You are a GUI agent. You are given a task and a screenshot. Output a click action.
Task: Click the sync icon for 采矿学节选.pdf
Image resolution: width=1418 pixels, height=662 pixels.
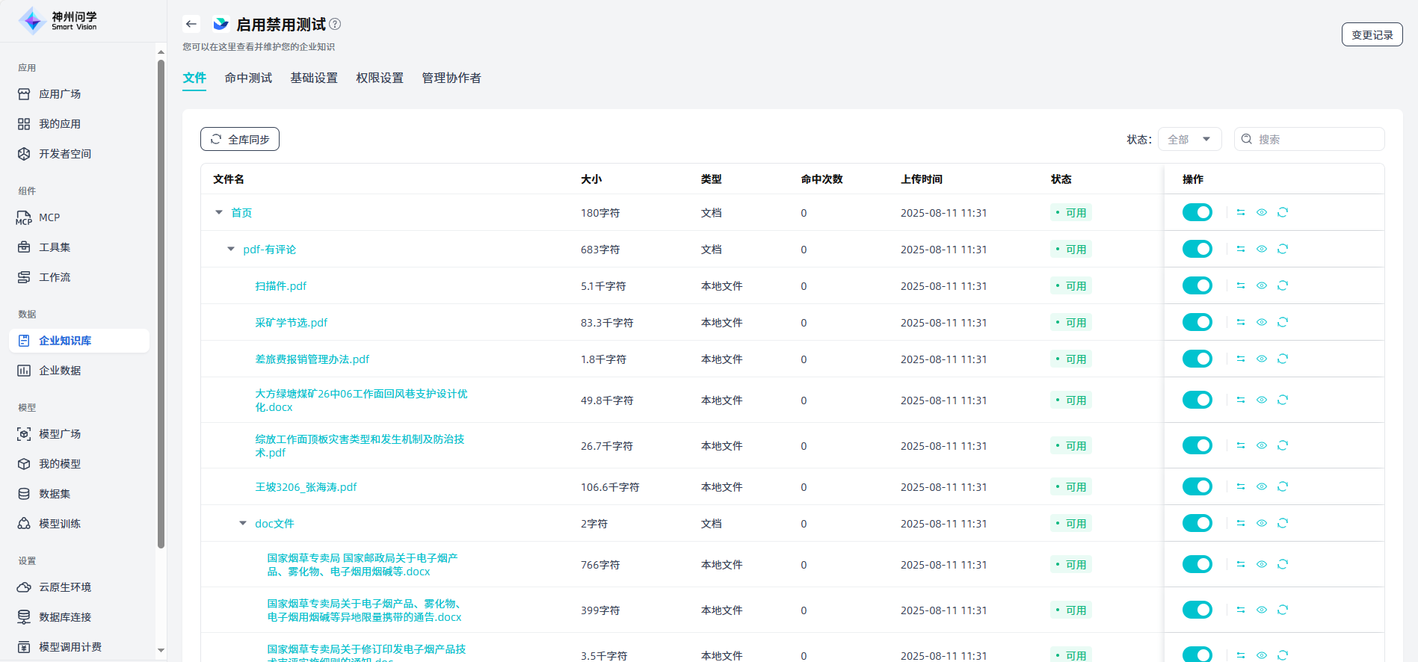click(1283, 322)
